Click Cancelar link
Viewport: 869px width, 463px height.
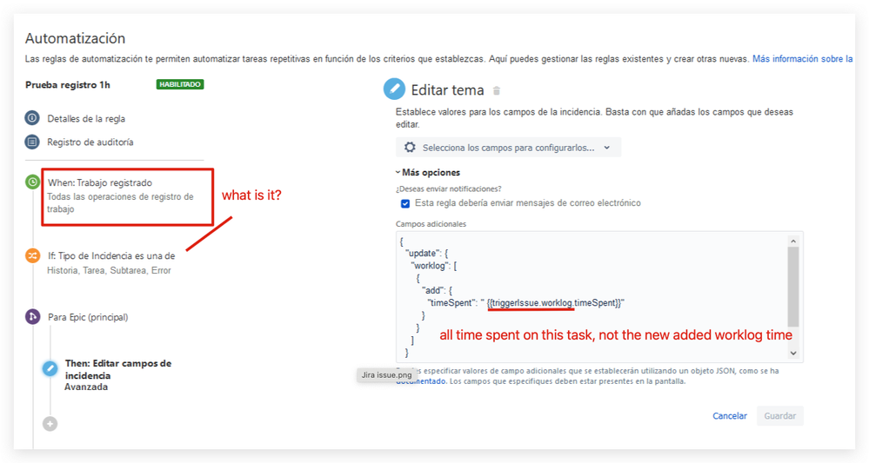click(729, 416)
